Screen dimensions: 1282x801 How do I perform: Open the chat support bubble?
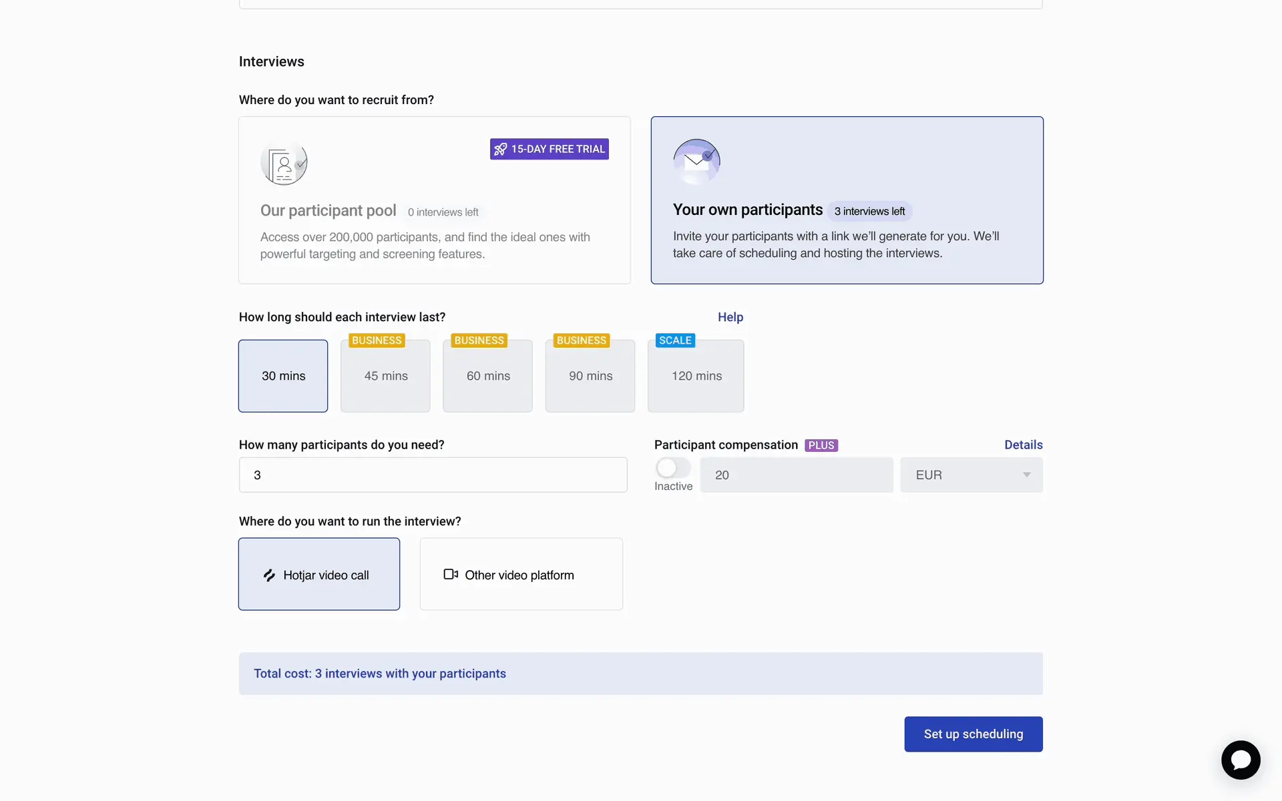pos(1241,760)
